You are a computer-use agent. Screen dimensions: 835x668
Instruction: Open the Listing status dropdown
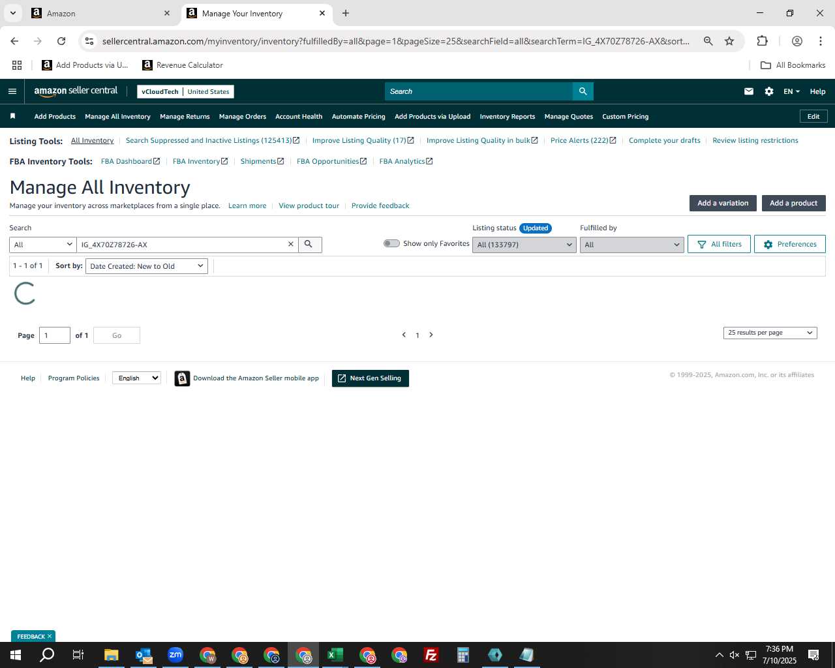(524, 245)
